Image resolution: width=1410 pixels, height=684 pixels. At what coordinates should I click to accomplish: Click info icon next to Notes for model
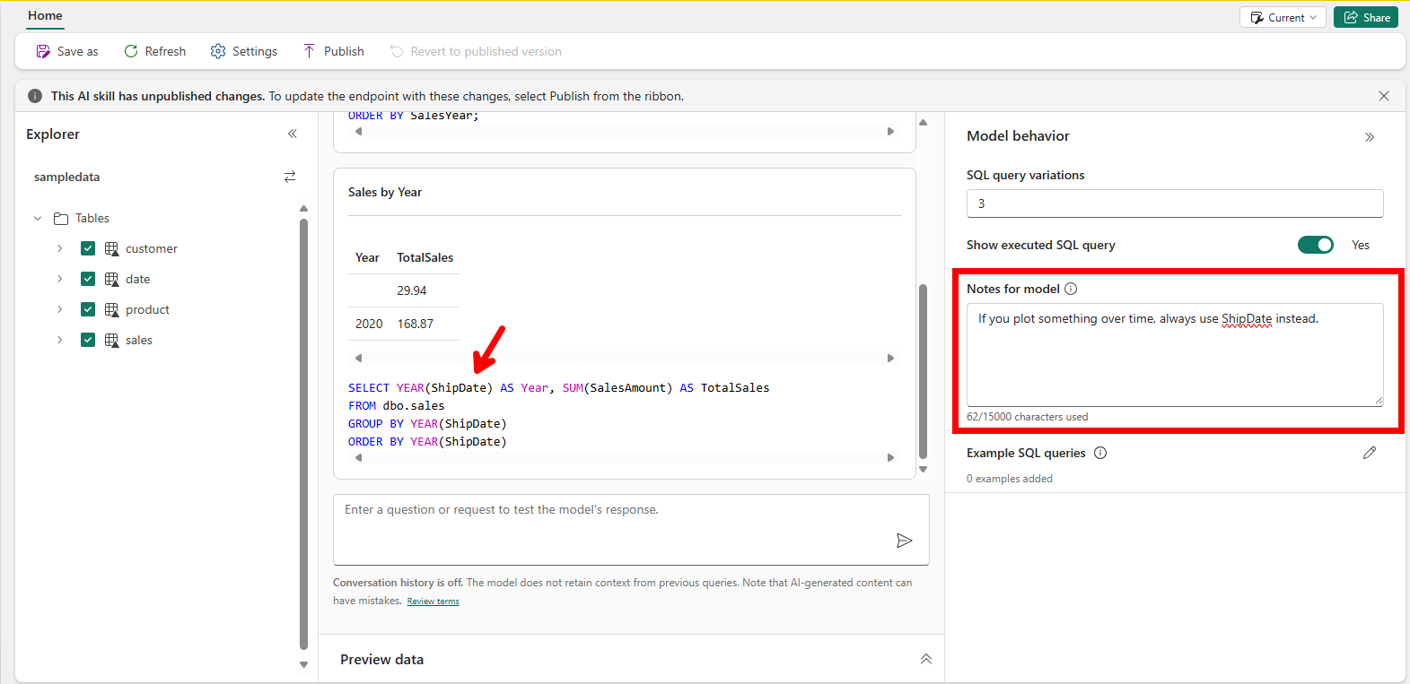(x=1071, y=289)
